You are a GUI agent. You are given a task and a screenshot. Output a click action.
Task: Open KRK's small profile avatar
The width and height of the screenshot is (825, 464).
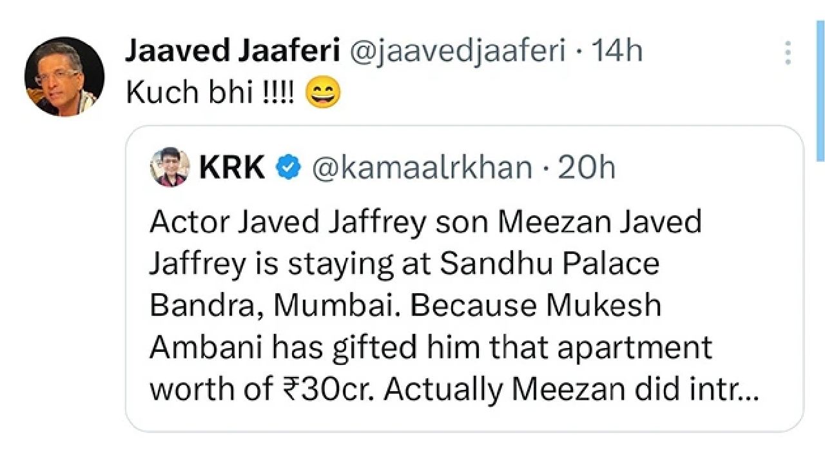(x=170, y=168)
